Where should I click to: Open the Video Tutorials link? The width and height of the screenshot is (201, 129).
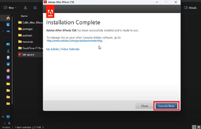pos(70,49)
